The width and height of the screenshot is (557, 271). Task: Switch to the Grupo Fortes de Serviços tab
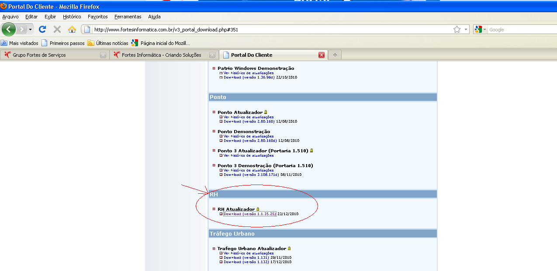[x=55, y=55]
